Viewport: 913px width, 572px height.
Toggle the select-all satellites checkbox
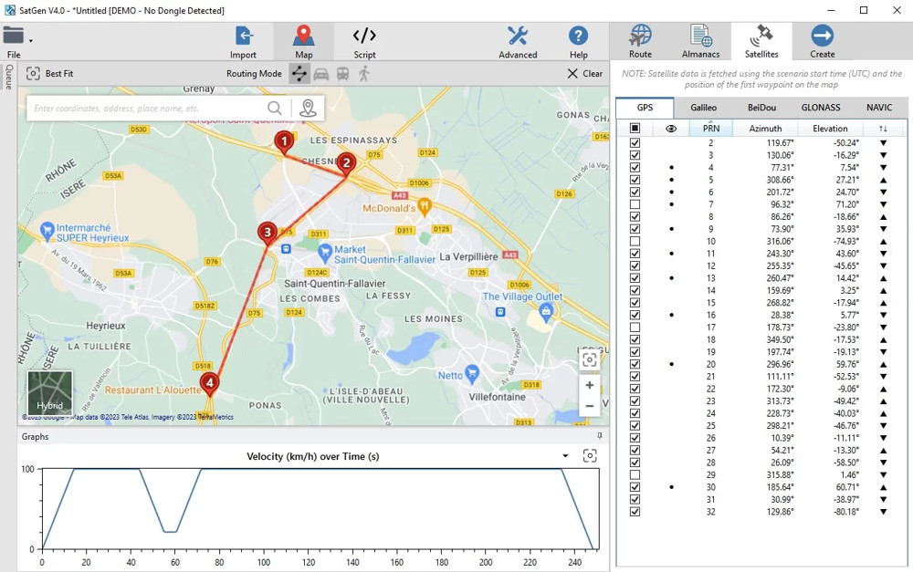pos(635,128)
